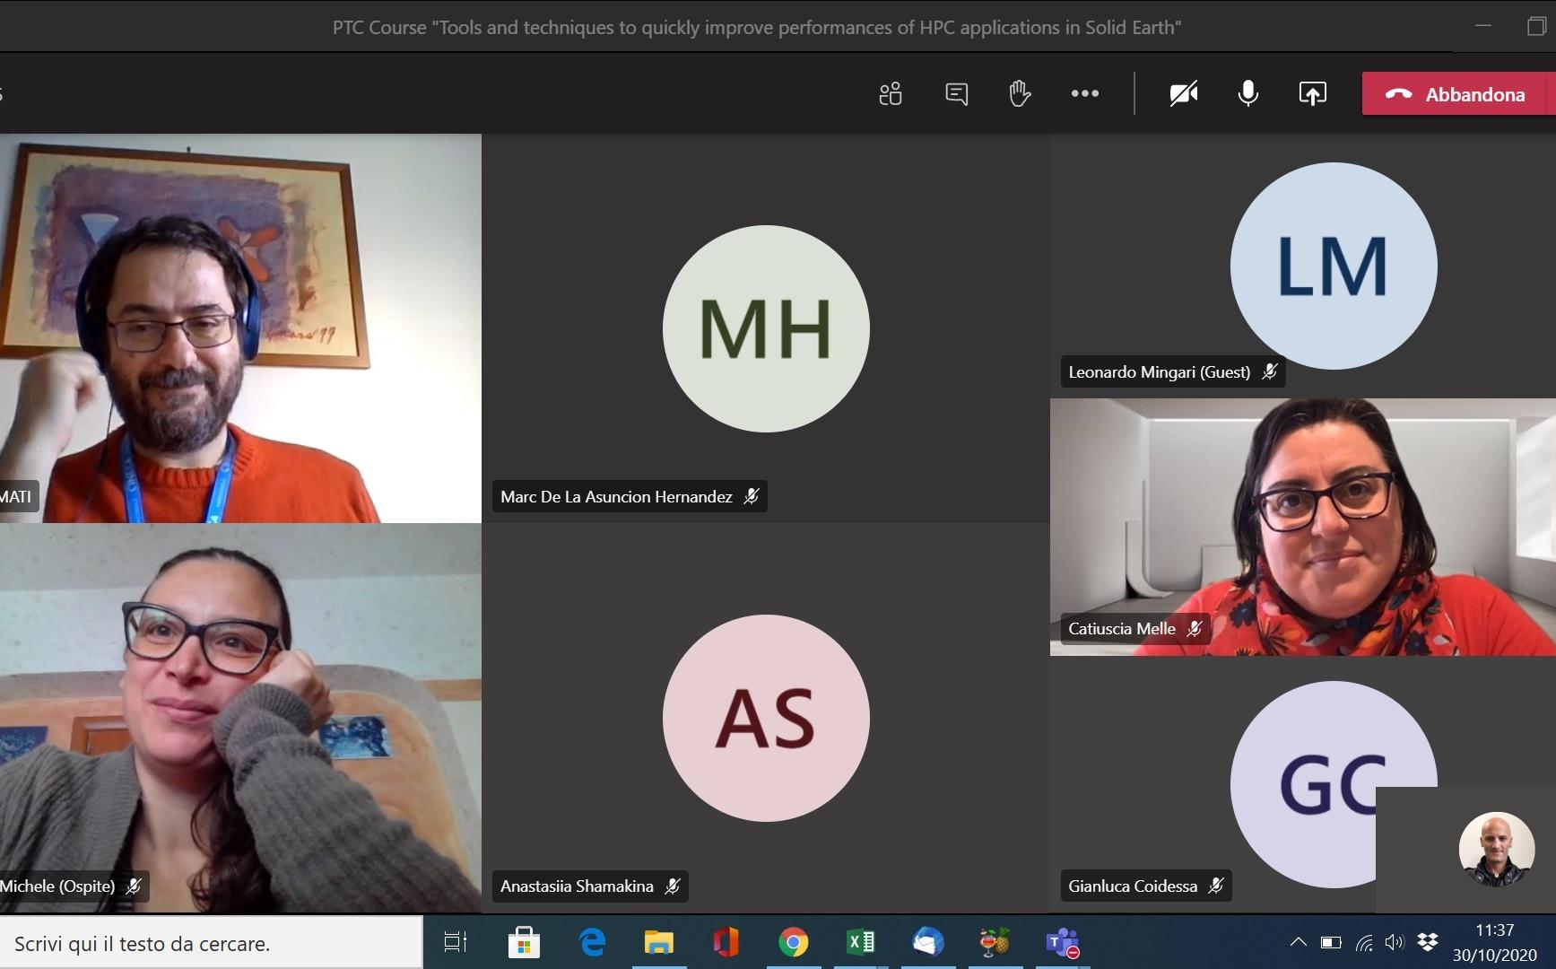Select Leonardo Mingari's LM avatar

coord(1333,266)
